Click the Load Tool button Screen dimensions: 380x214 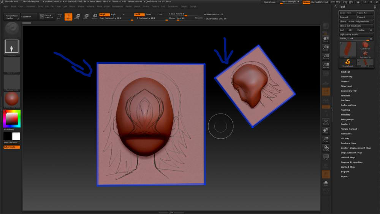coord(347,13)
